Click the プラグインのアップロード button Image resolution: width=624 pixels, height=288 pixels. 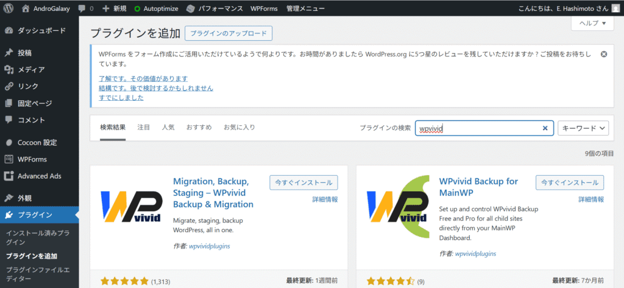[229, 33]
